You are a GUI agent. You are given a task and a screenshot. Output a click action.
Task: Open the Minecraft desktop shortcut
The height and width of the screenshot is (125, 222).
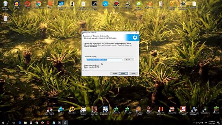(216, 110)
